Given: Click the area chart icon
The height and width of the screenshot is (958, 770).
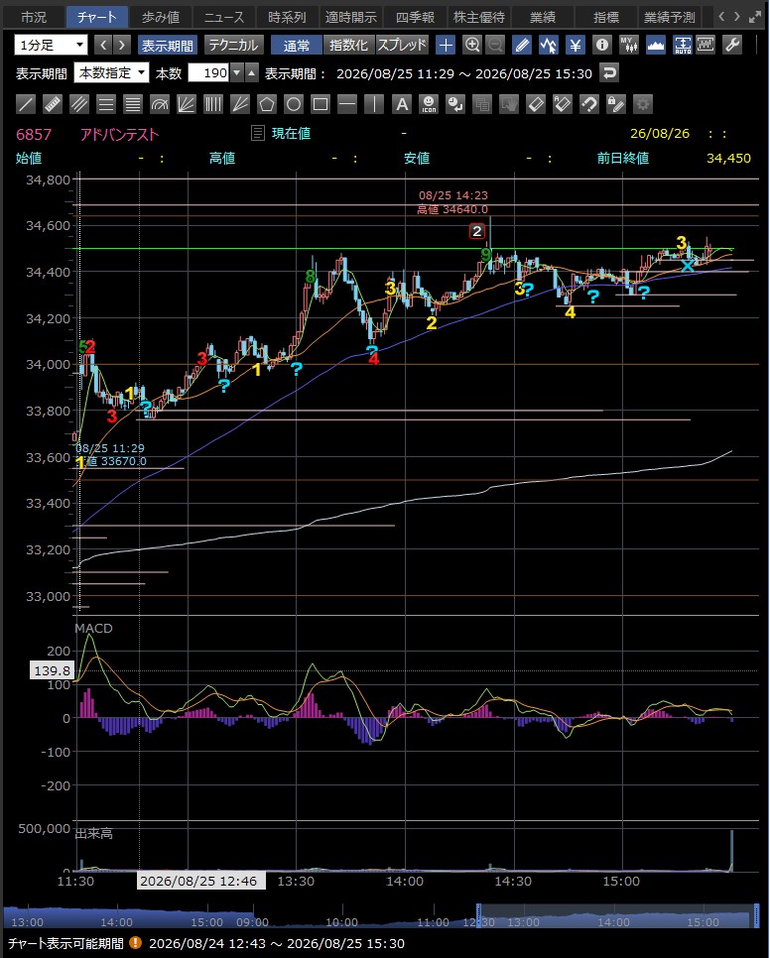Looking at the screenshot, I should [655, 46].
